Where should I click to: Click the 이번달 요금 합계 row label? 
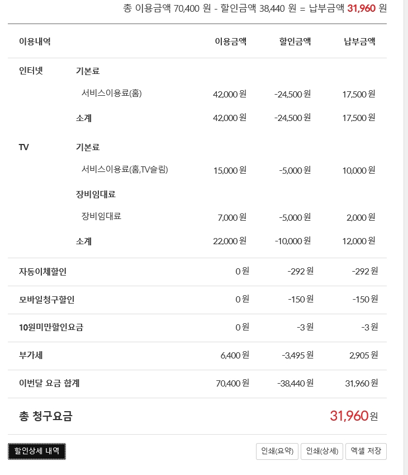(x=49, y=384)
